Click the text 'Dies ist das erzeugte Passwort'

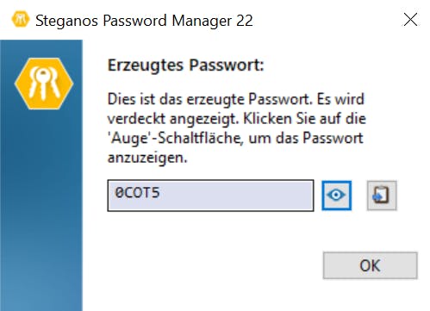pyautogui.click(x=209, y=99)
